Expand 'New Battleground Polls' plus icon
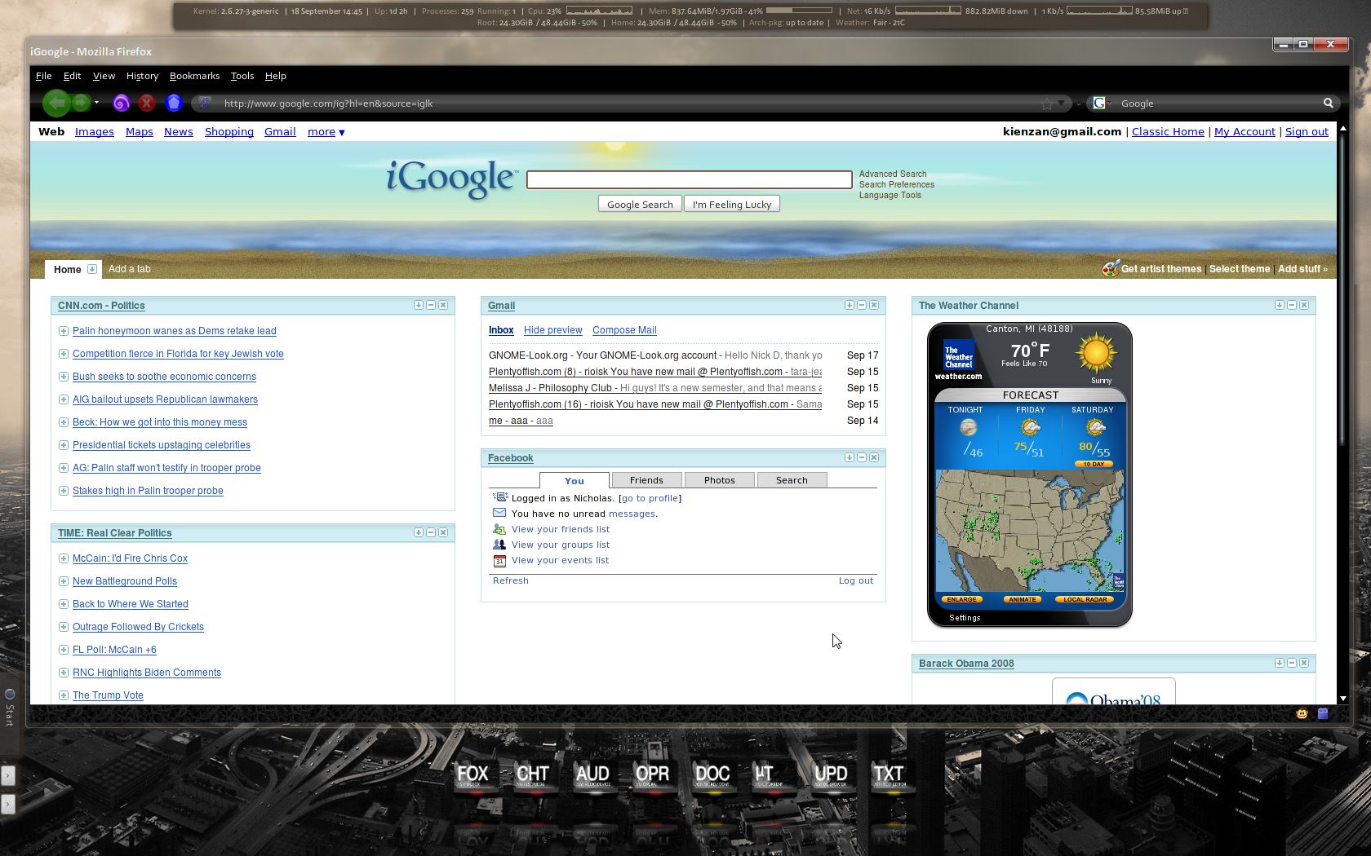The image size is (1371, 856). (x=64, y=581)
